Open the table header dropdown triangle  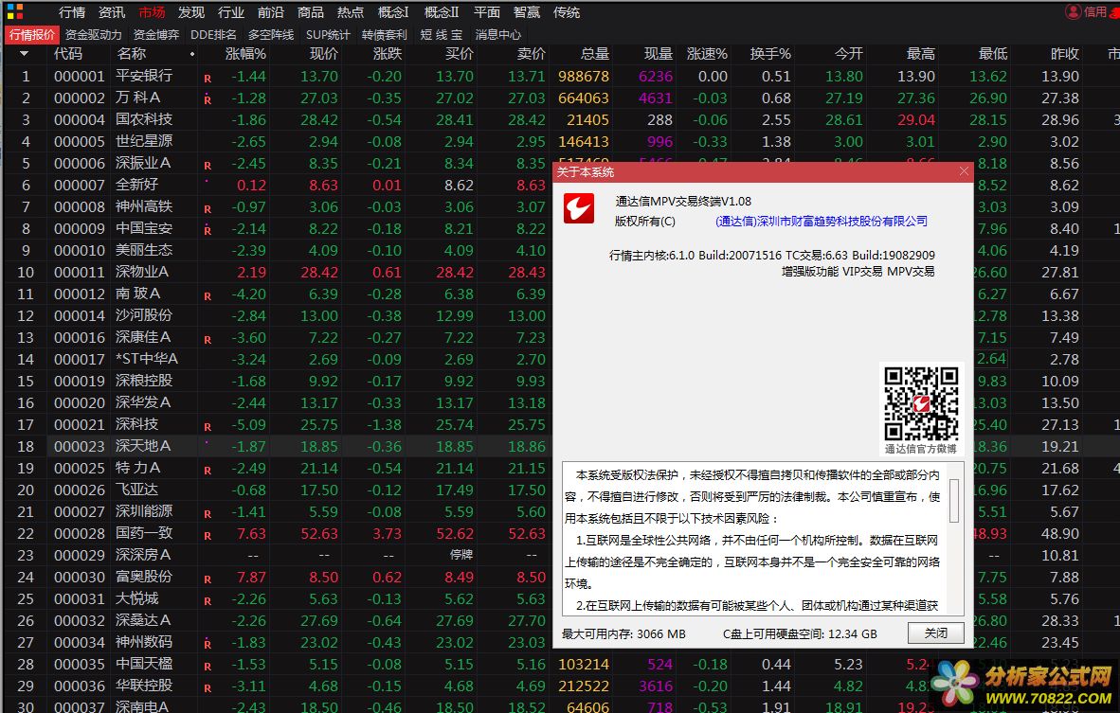[x=25, y=54]
